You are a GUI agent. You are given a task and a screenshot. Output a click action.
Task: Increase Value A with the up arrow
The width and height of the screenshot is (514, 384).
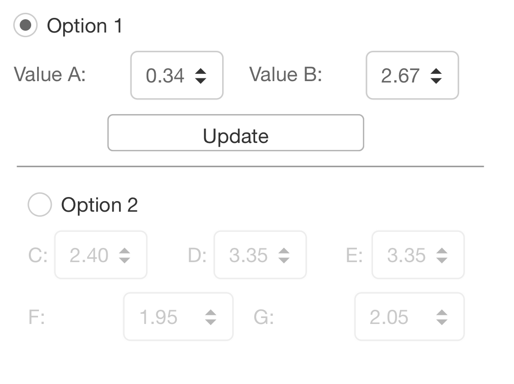click(x=201, y=71)
